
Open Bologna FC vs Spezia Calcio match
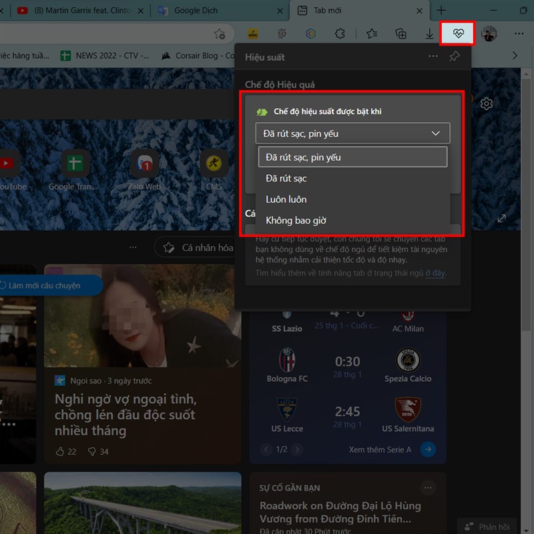[x=348, y=365]
